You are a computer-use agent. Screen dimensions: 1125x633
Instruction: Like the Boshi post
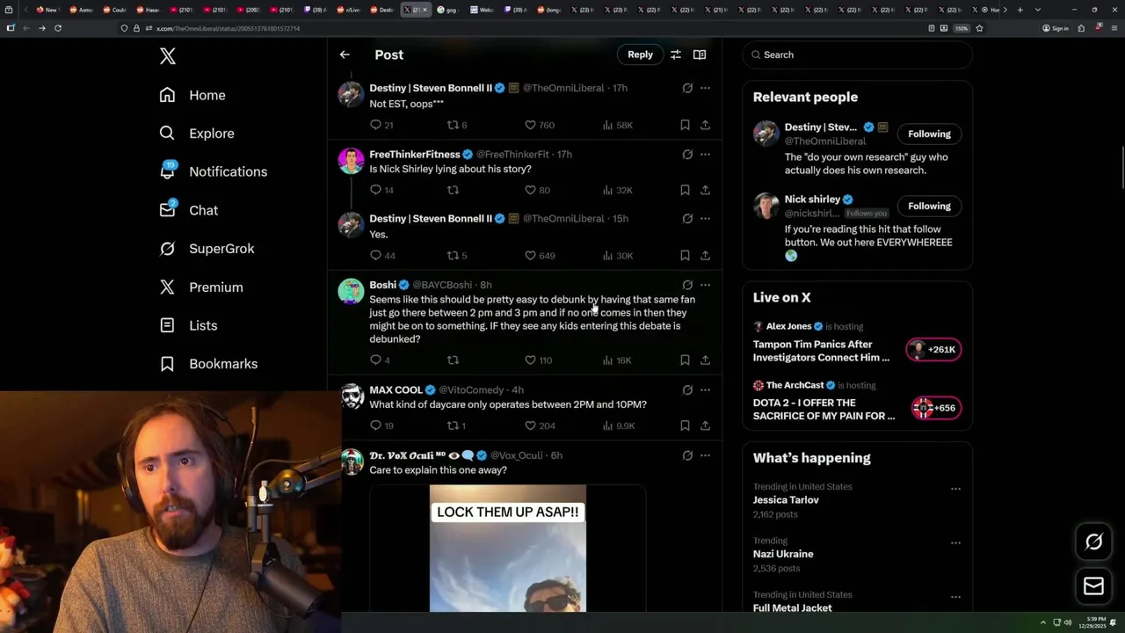pyautogui.click(x=530, y=360)
